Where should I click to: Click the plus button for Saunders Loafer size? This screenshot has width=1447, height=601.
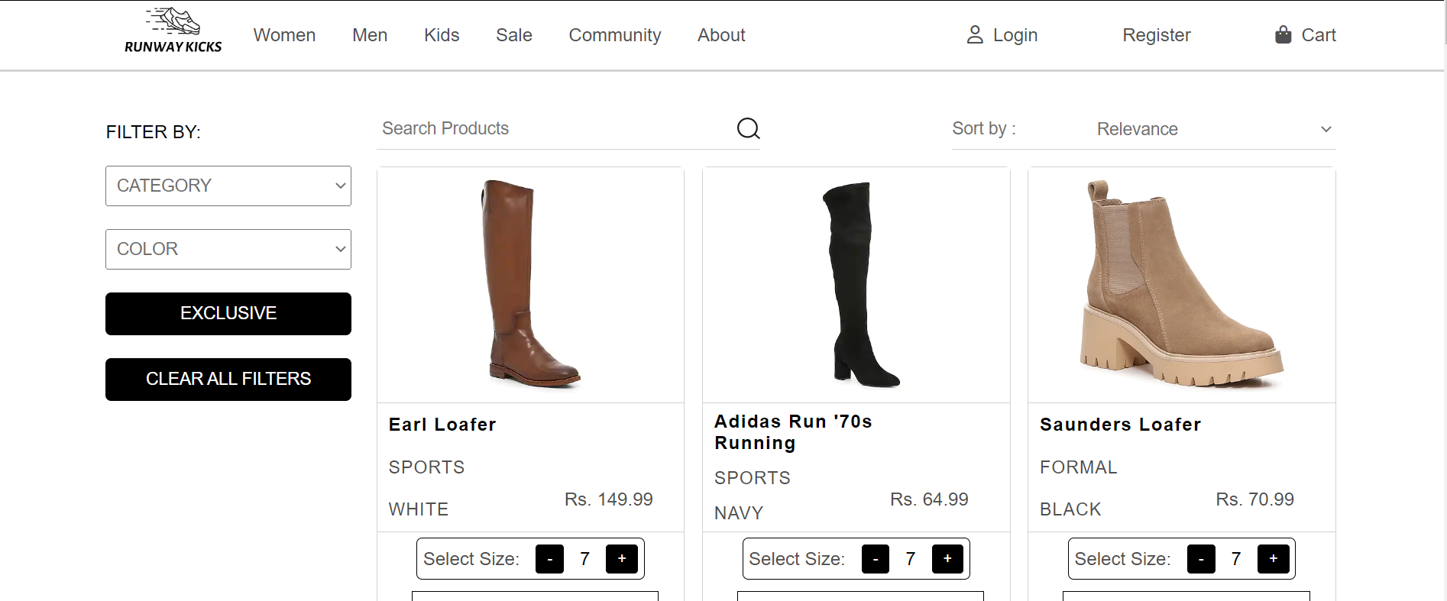click(x=1273, y=558)
